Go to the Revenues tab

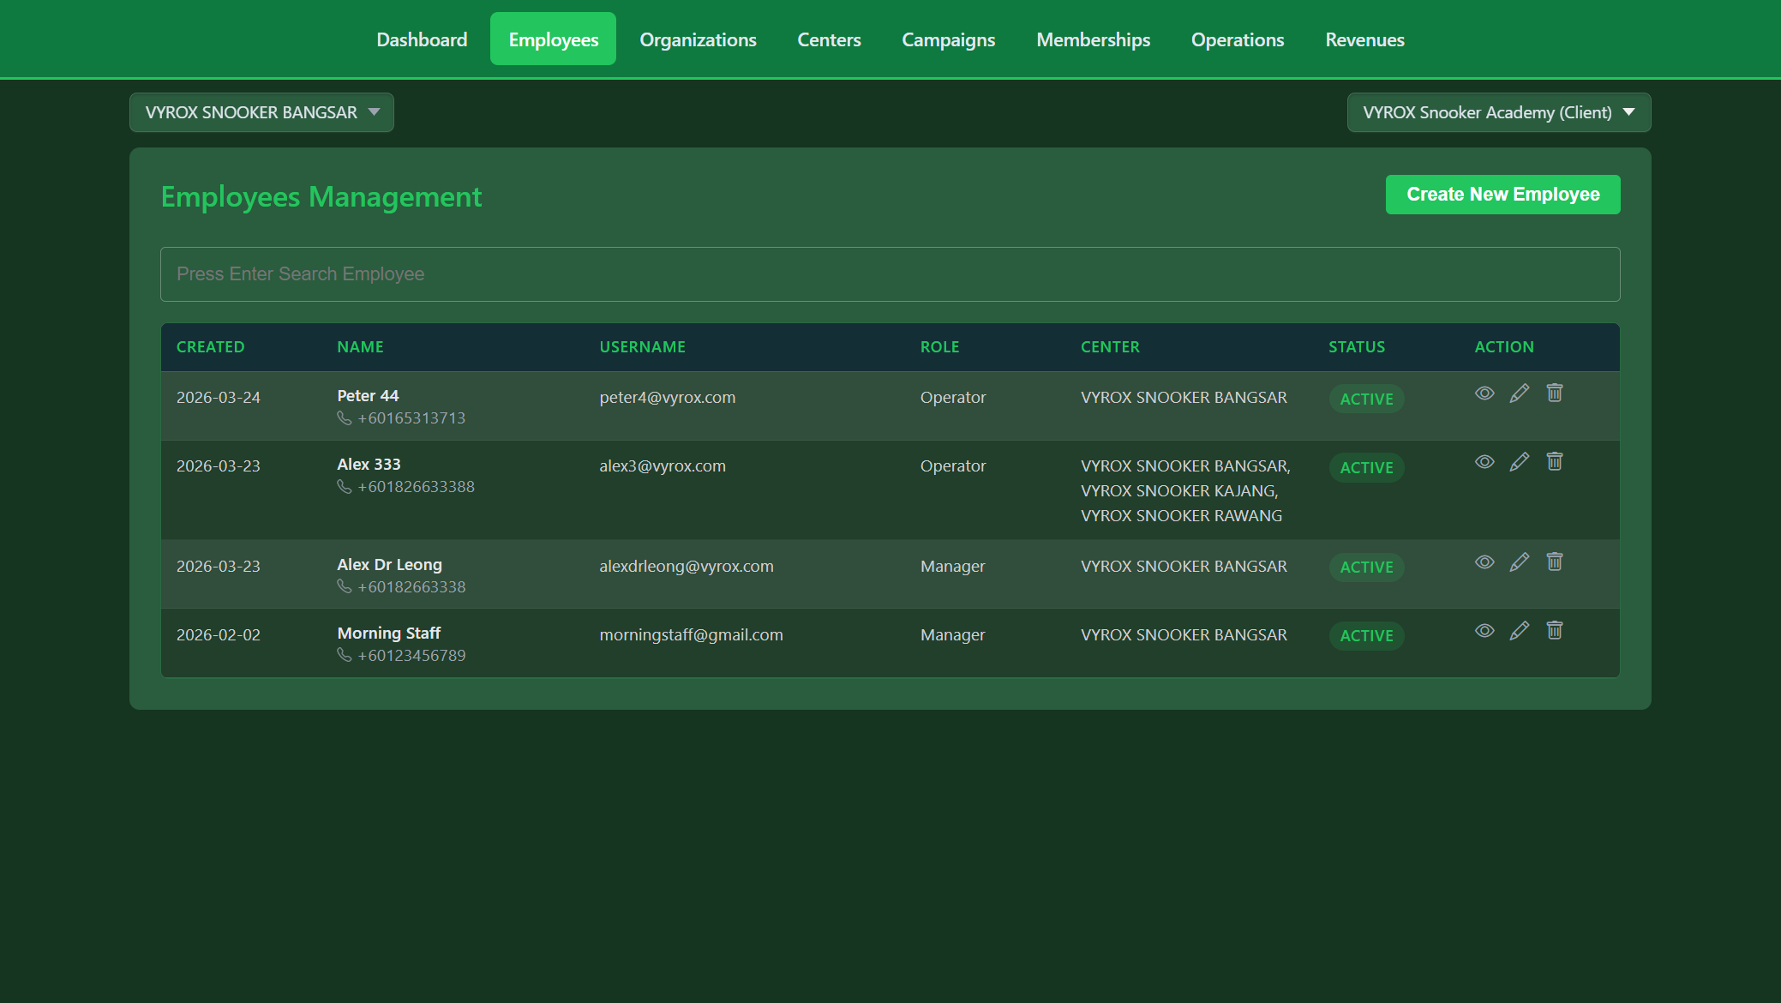[x=1364, y=39]
